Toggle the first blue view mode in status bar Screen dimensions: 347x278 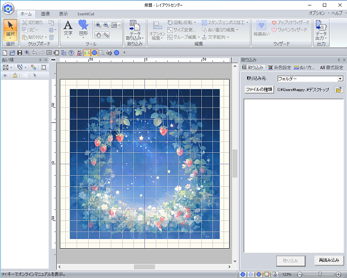pos(243,275)
